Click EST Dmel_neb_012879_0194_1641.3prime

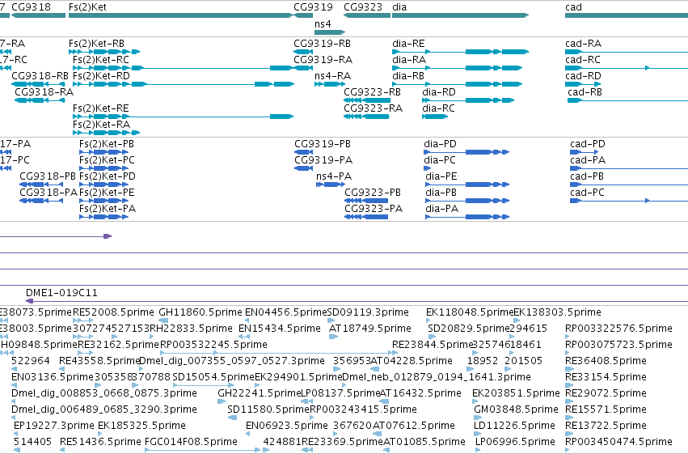coord(346,385)
